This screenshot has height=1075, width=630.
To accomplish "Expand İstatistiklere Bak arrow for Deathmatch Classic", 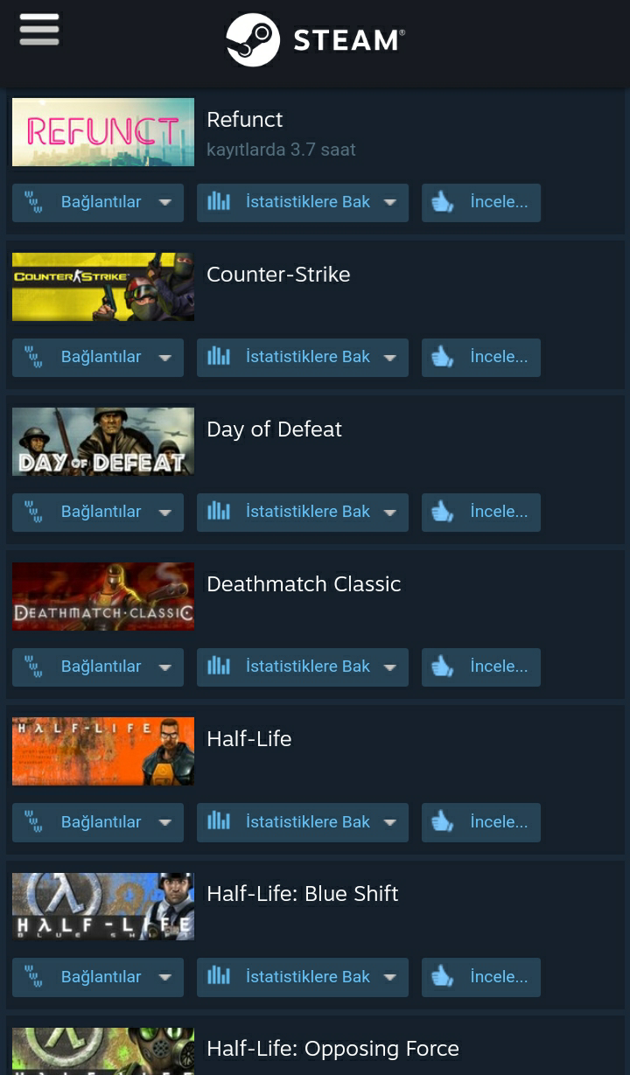I will (x=390, y=667).
